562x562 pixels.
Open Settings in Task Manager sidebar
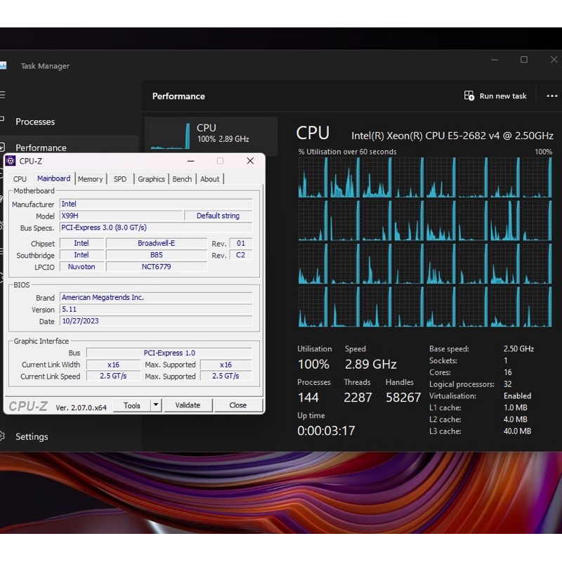coord(32,436)
